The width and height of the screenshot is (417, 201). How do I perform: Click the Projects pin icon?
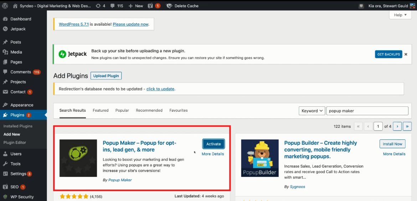5,82
